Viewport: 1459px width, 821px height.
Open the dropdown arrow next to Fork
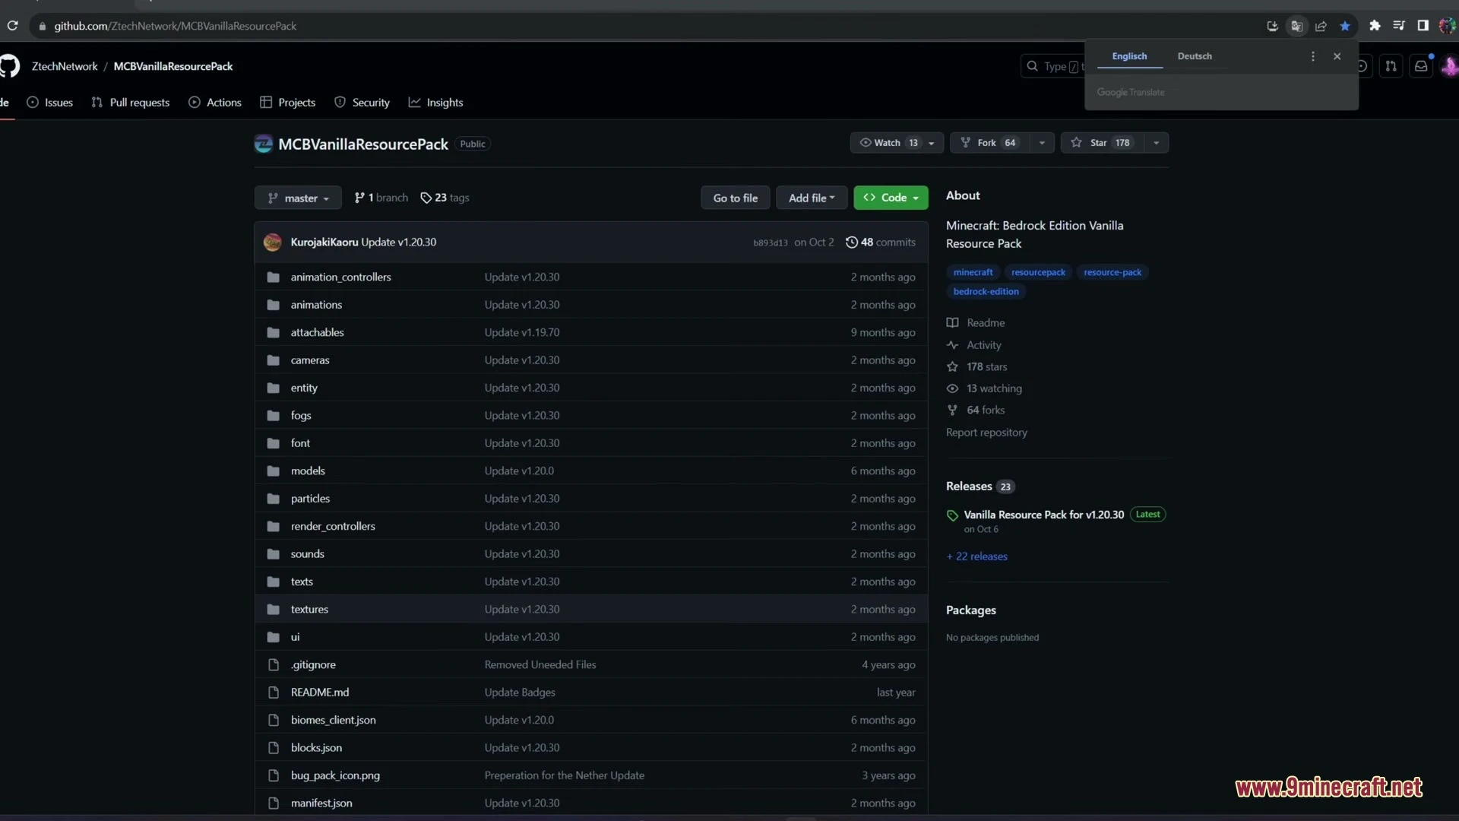[1042, 143]
